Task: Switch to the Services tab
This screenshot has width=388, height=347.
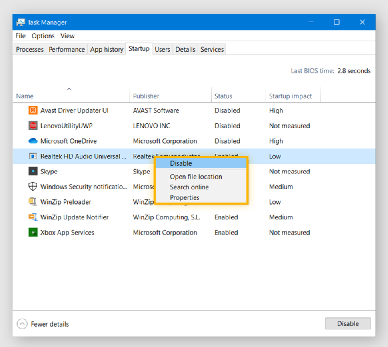Action: pos(212,50)
